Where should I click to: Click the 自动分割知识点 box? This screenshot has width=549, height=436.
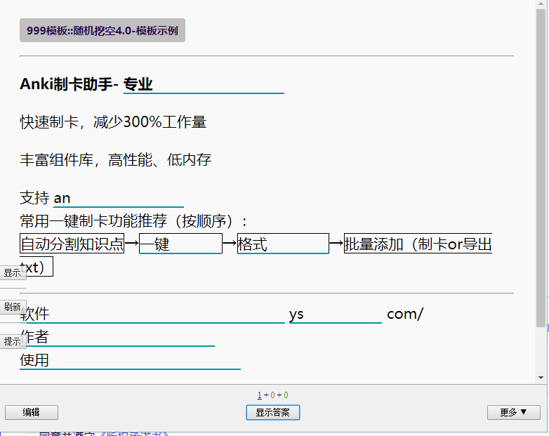(x=72, y=244)
